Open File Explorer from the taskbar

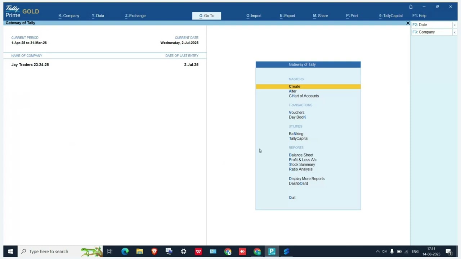coord(139,251)
